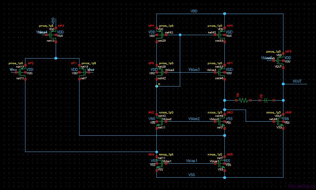Click the red MP5 instance name
The image size is (316, 190).
coord(230,26)
